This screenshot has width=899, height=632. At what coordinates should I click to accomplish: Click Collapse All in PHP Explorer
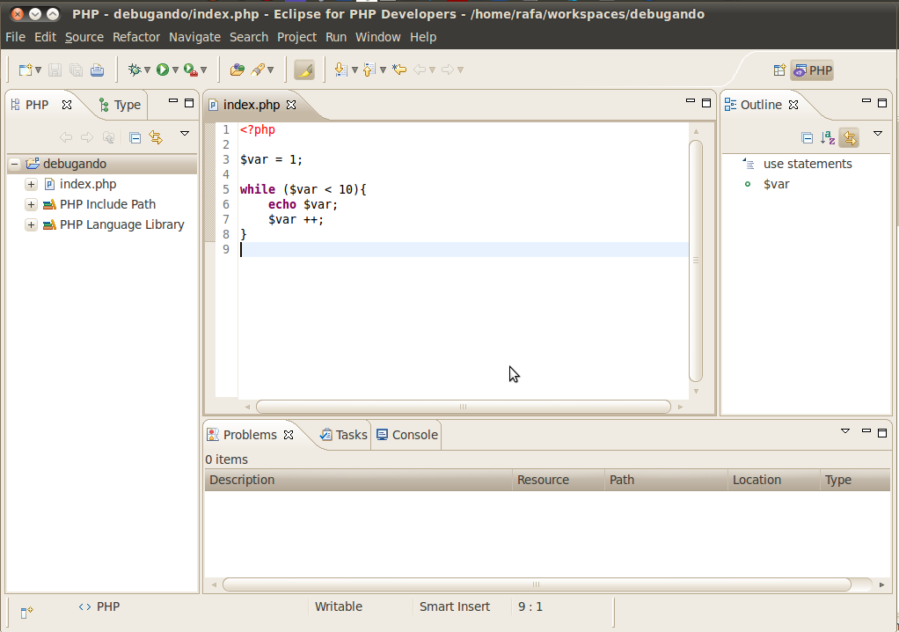135,137
